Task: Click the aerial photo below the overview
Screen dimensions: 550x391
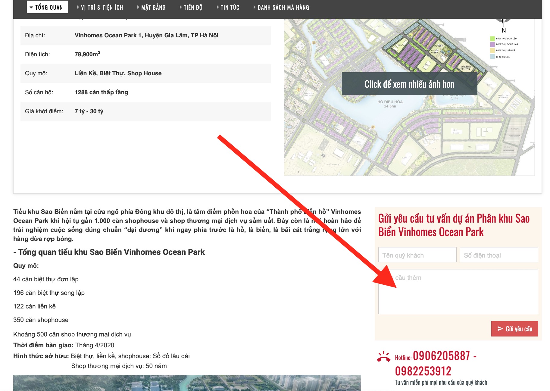Action: [x=187, y=383]
